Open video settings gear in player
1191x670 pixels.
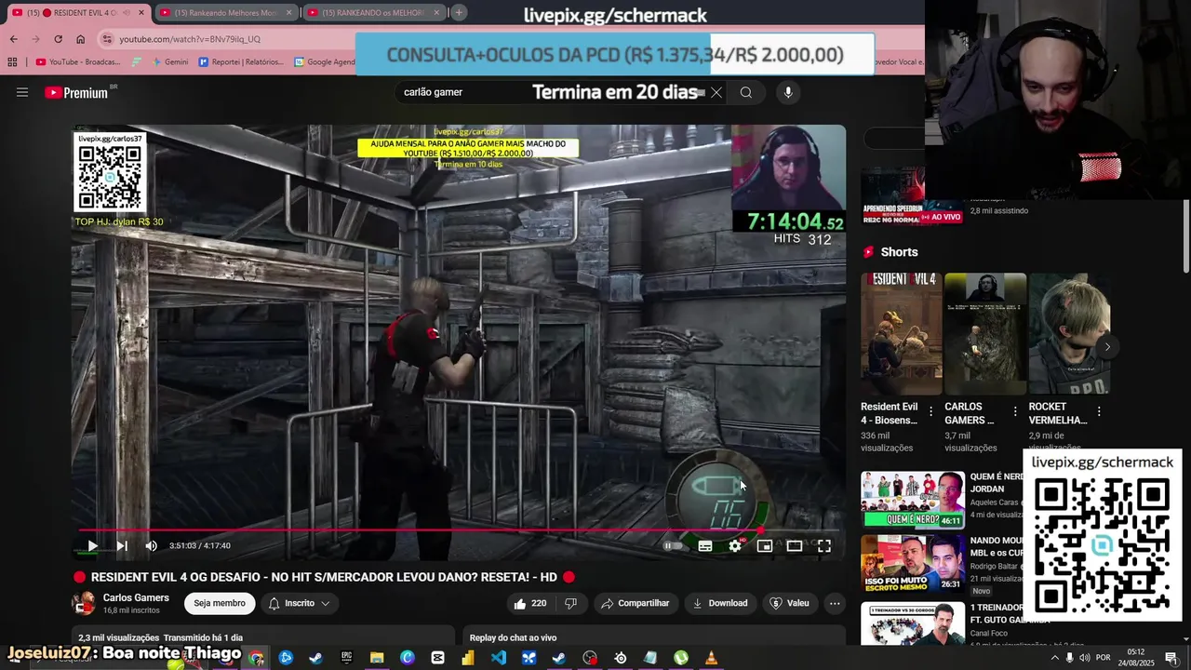[x=735, y=546]
